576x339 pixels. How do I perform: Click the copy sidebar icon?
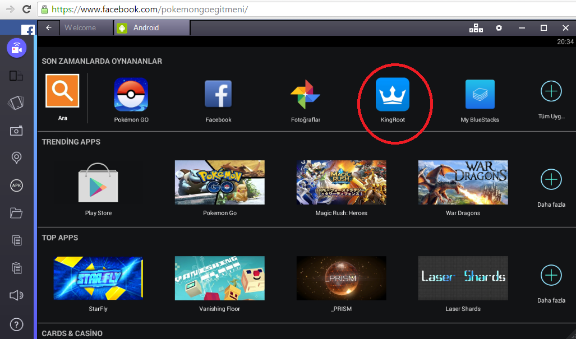pos(16,240)
